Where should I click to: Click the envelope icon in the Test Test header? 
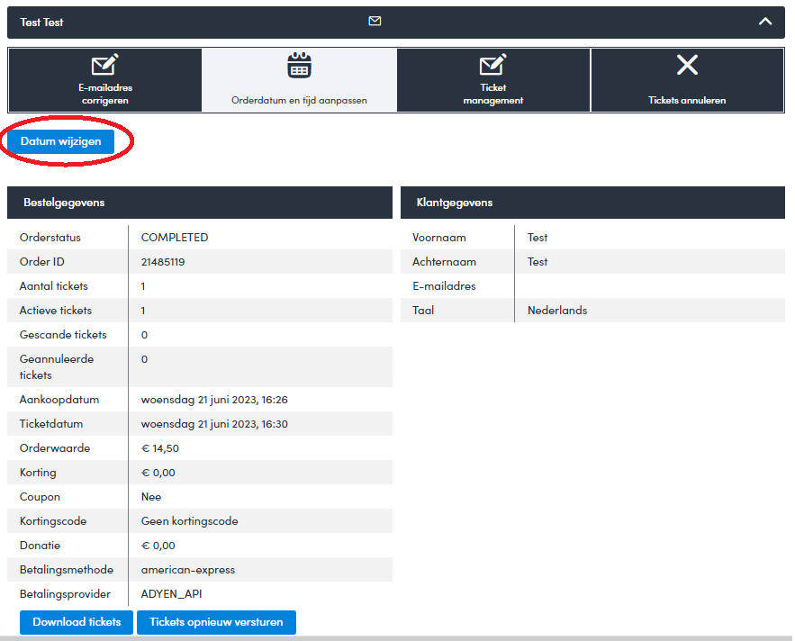(375, 22)
